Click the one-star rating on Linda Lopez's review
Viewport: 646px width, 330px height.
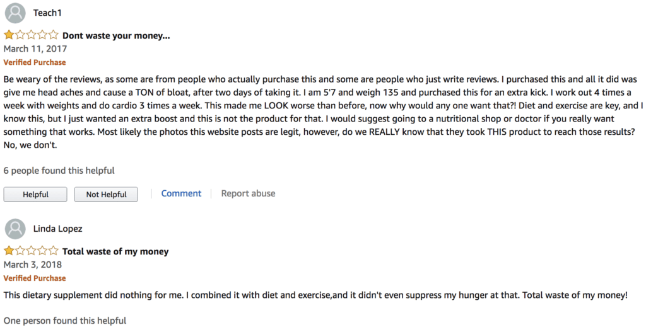31,251
